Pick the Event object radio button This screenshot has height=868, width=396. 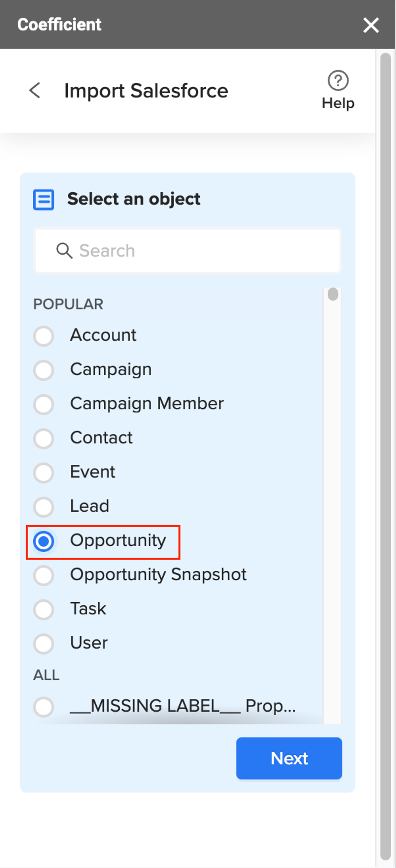(44, 473)
